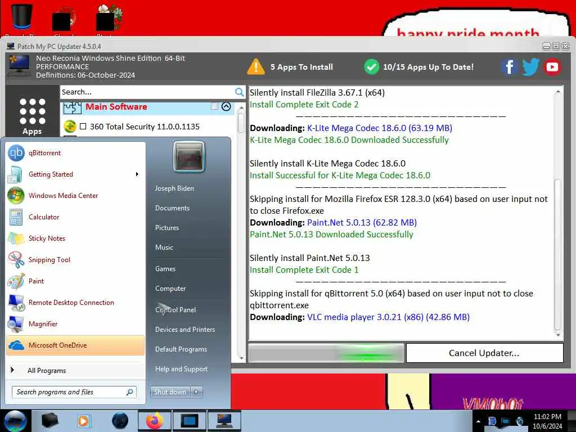Click the software list scrollbar thumb
Screen dimensions: 576x432
(x=241, y=122)
